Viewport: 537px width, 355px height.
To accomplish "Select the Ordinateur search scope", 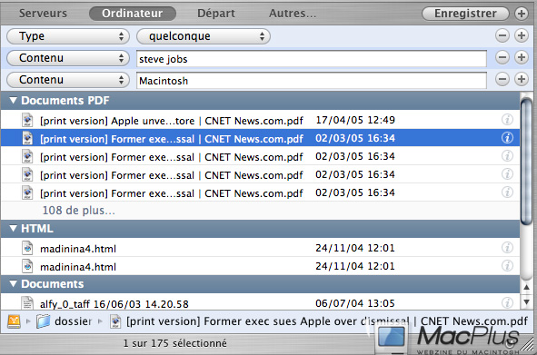I will (133, 14).
